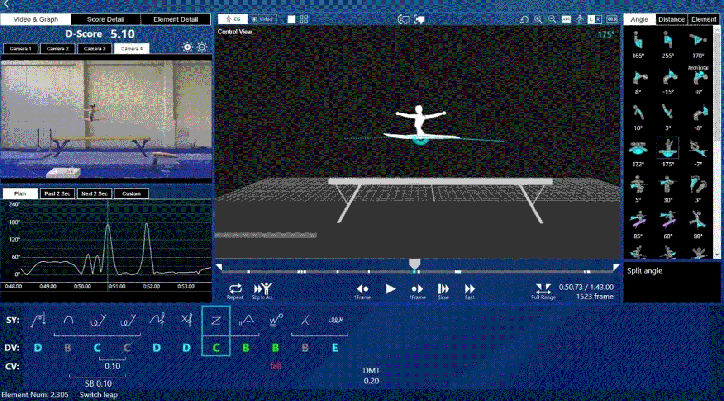The height and width of the screenshot is (401, 724).
Task: Click the back arrow at top-left
Action: [6, 4]
